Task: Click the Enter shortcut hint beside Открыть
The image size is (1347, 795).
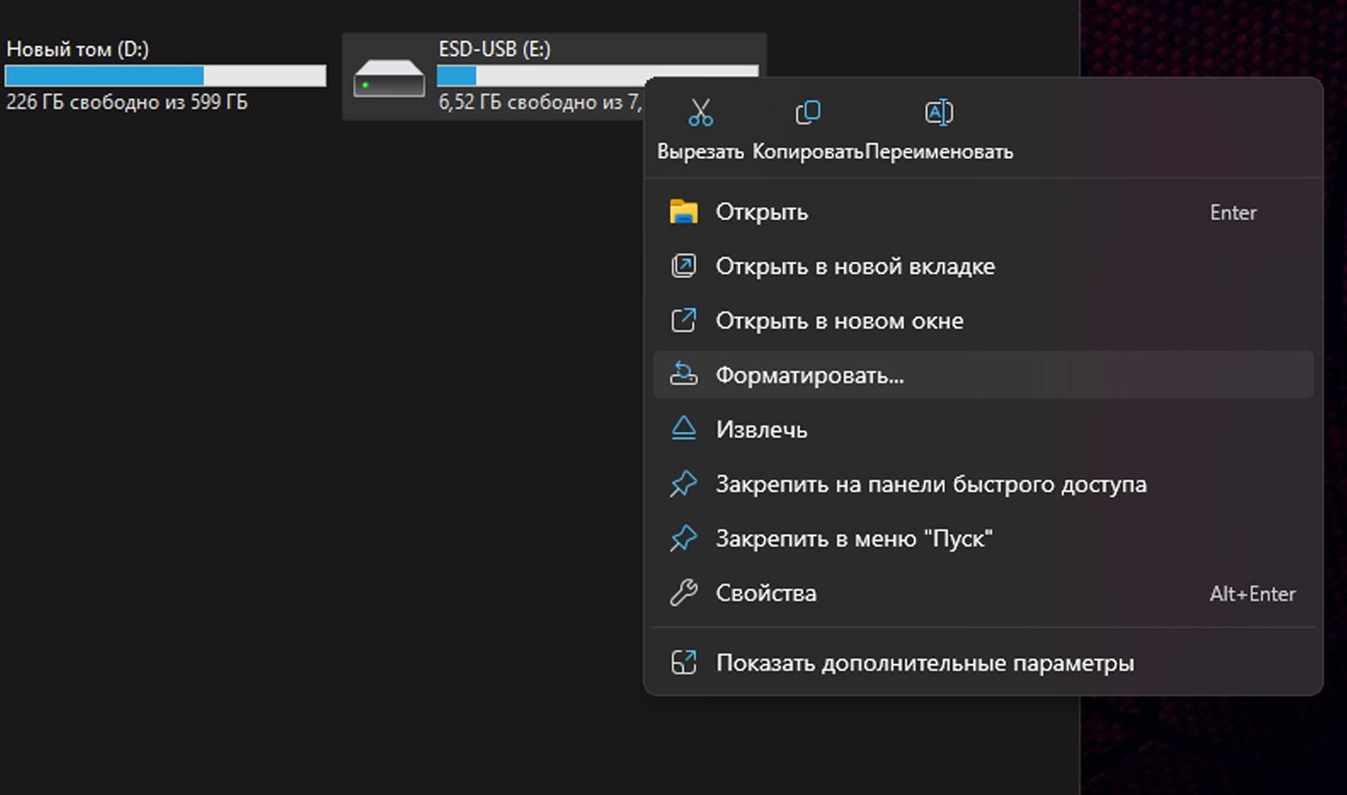Action: tap(1233, 212)
